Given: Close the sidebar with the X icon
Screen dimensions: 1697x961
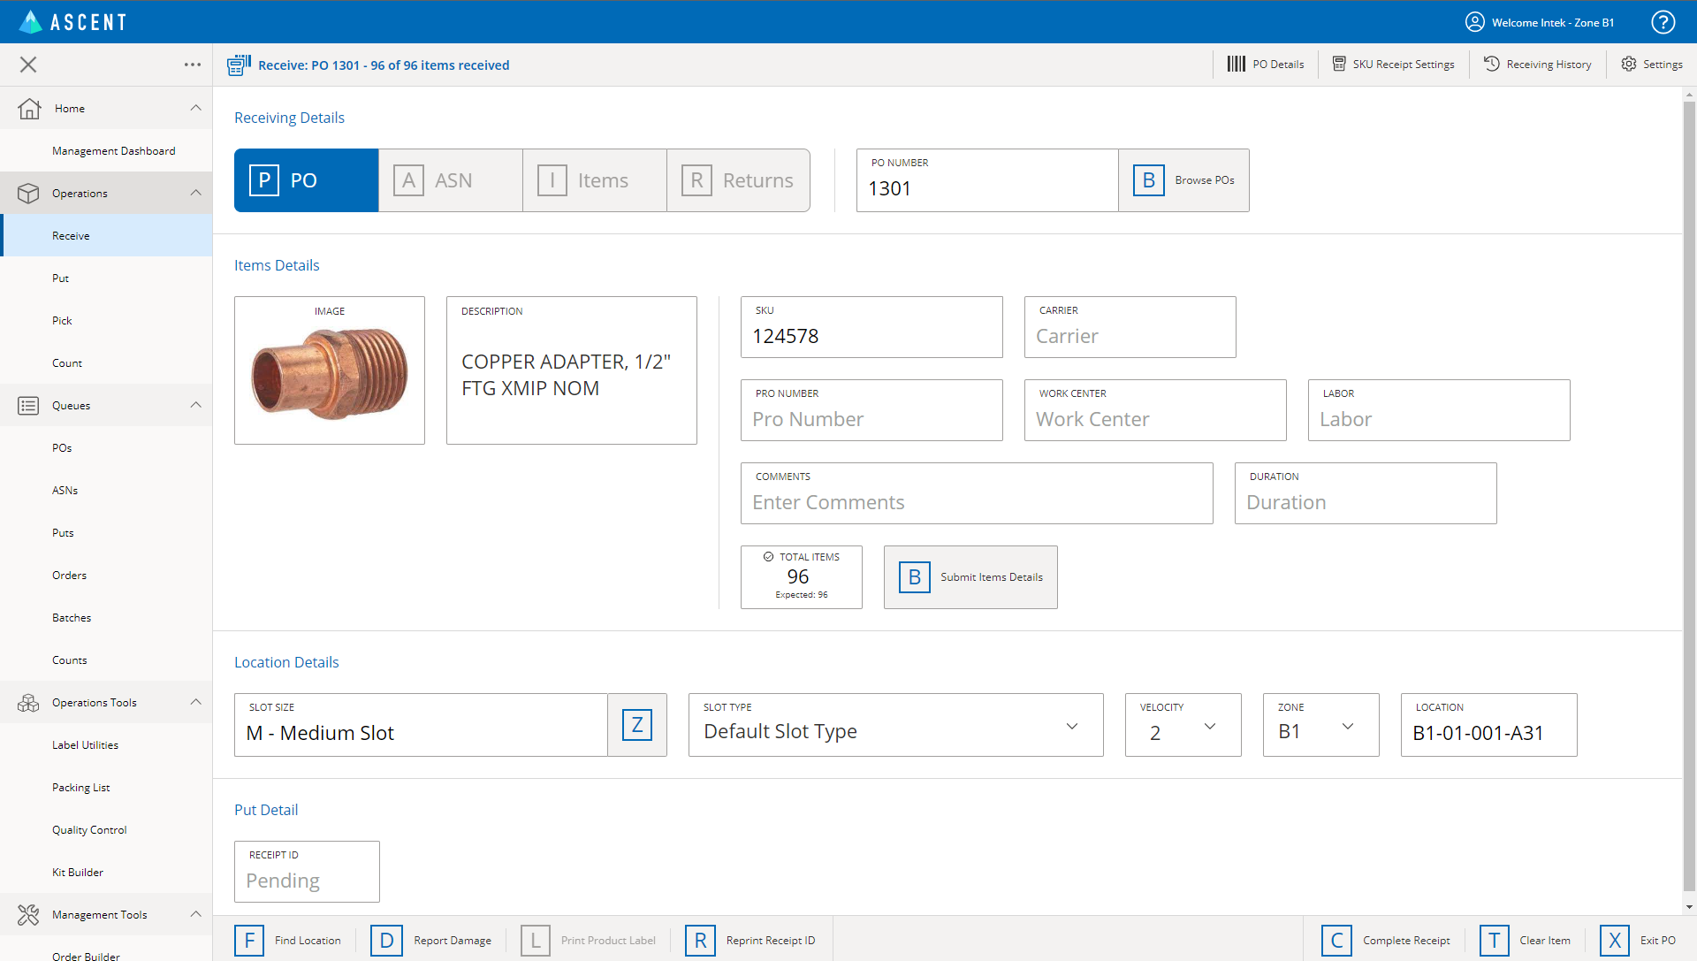Looking at the screenshot, I should click(x=28, y=65).
